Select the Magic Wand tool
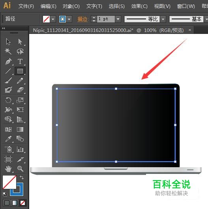This screenshot has width=208, height=209. pyautogui.click(x=8, y=51)
